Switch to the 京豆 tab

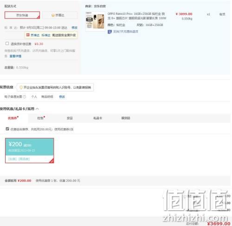click(x=70, y=118)
